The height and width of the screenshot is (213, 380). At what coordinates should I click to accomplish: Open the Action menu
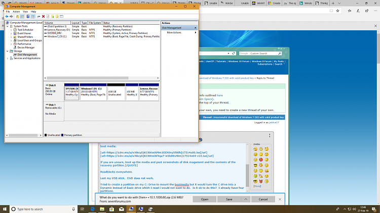pyautogui.click(x=16, y=12)
